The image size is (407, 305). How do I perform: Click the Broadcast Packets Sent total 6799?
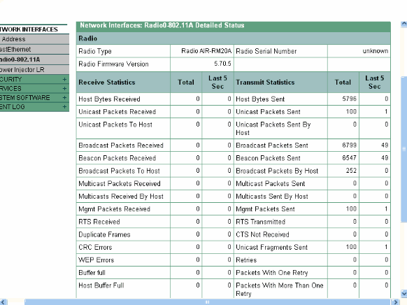coord(349,145)
